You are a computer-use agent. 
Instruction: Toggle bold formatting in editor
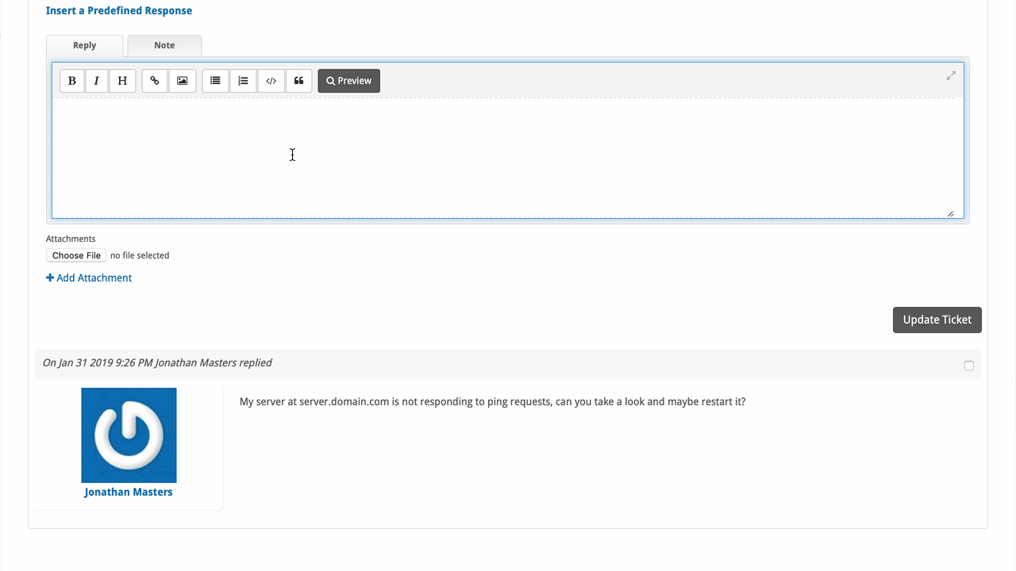click(72, 81)
